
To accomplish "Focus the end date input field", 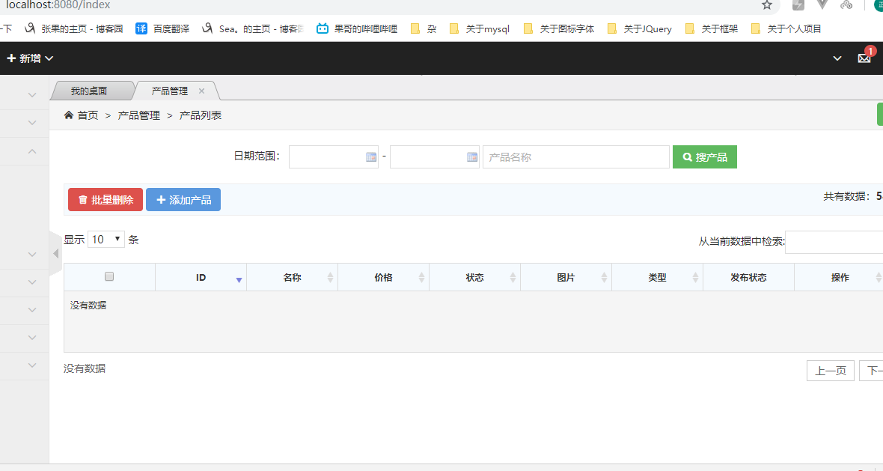I will [x=435, y=157].
